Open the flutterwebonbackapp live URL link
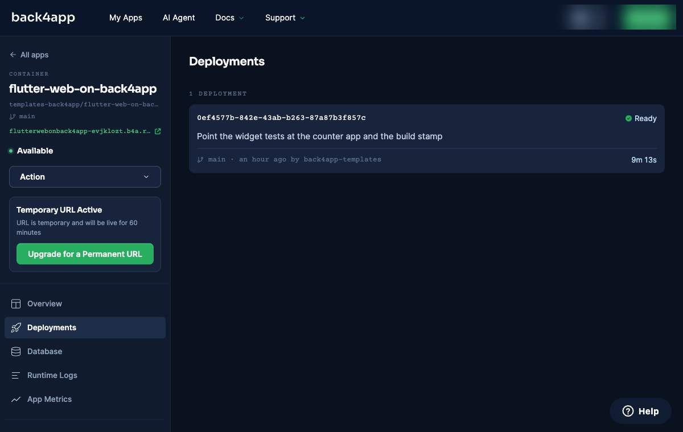Image resolution: width=683 pixels, height=432 pixels. click(80, 131)
